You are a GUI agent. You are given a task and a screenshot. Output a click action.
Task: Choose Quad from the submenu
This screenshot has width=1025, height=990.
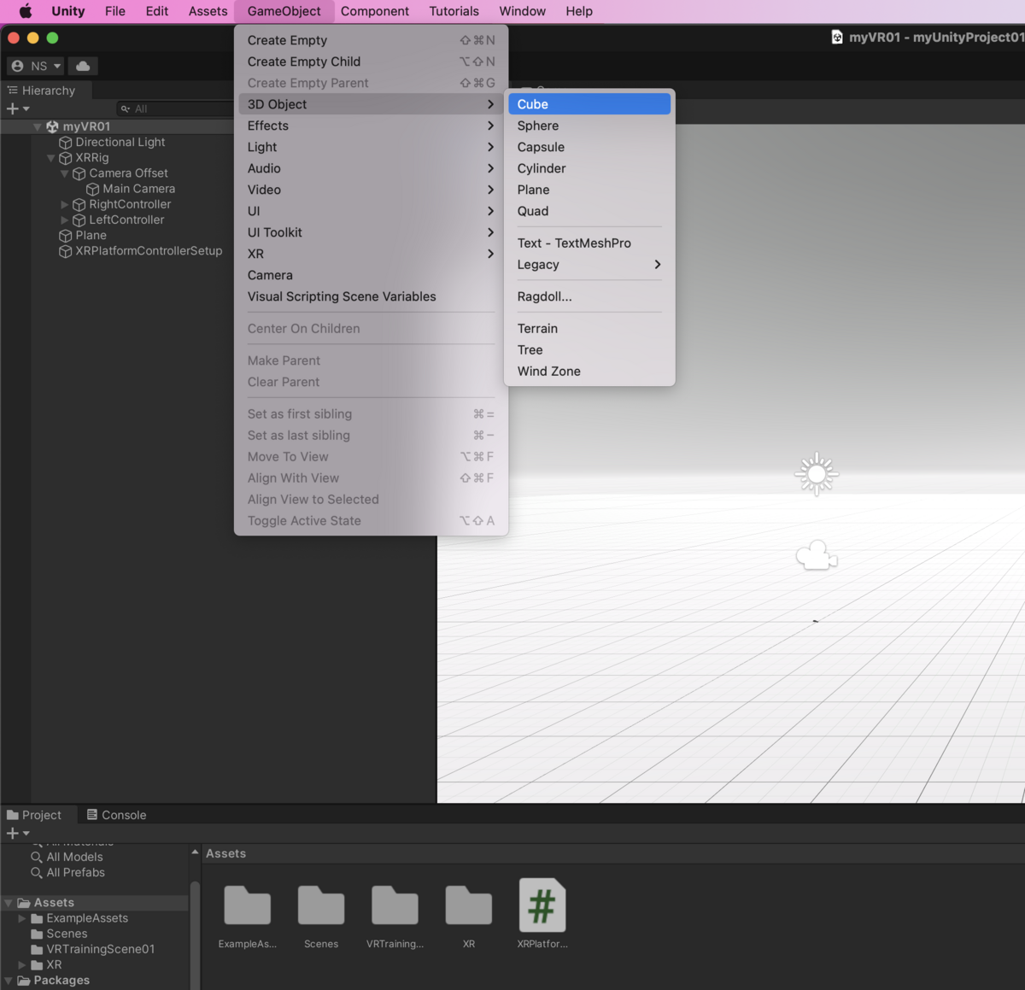tap(589, 211)
